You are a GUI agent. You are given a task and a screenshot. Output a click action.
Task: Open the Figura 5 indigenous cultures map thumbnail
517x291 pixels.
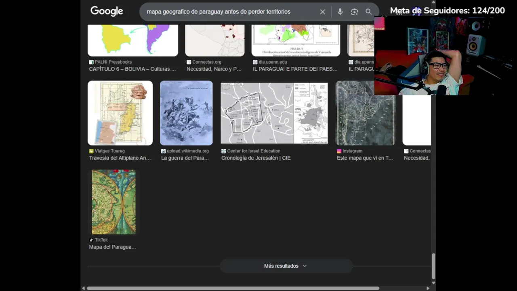pos(296,40)
